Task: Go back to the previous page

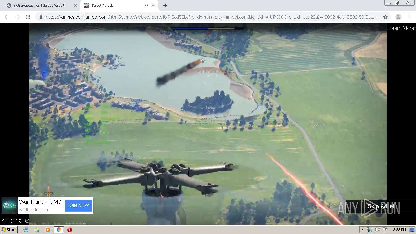Action: tap(7, 17)
